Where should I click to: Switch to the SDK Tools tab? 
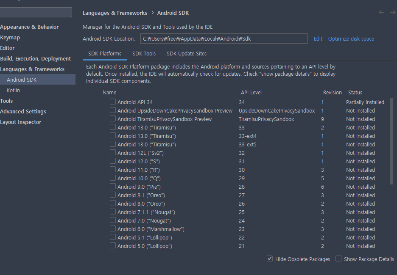[144, 54]
